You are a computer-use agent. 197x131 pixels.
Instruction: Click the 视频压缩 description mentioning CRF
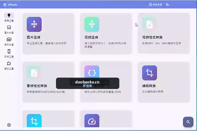point(105,45)
